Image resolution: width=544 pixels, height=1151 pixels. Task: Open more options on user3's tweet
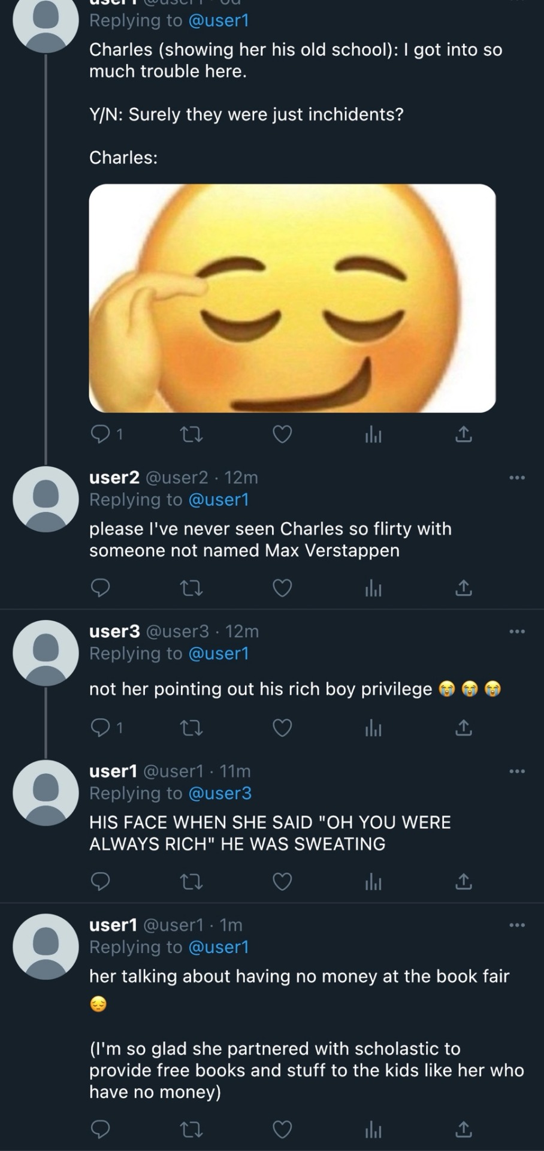(516, 631)
